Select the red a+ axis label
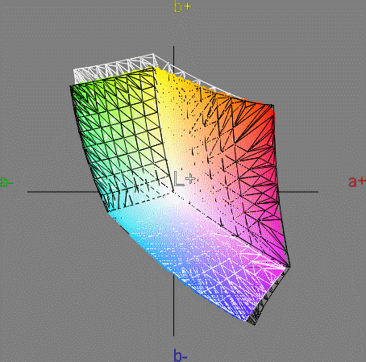 (x=357, y=182)
